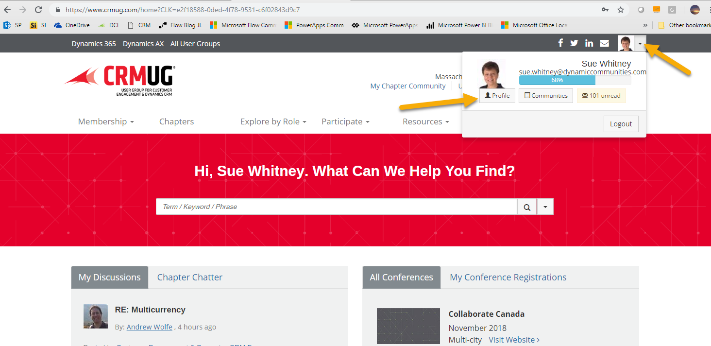Expand the Explore by Role menu
The image size is (711, 346).
(273, 121)
